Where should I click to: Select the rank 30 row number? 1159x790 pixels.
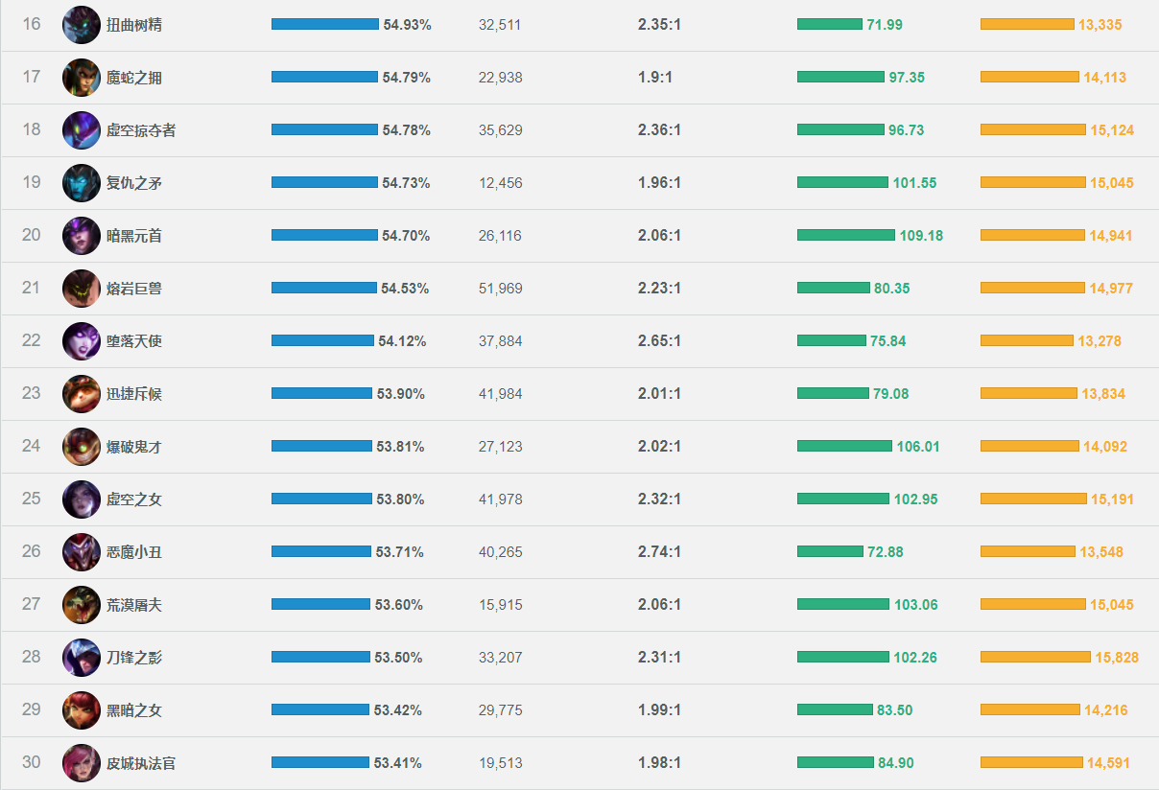point(32,763)
